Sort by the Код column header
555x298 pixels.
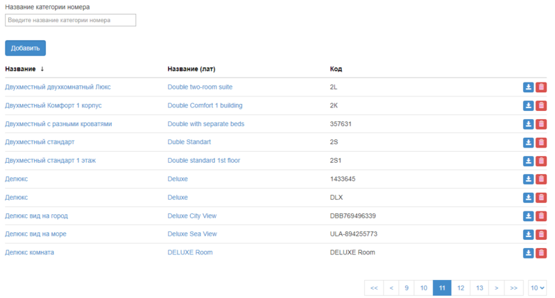pos(336,69)
